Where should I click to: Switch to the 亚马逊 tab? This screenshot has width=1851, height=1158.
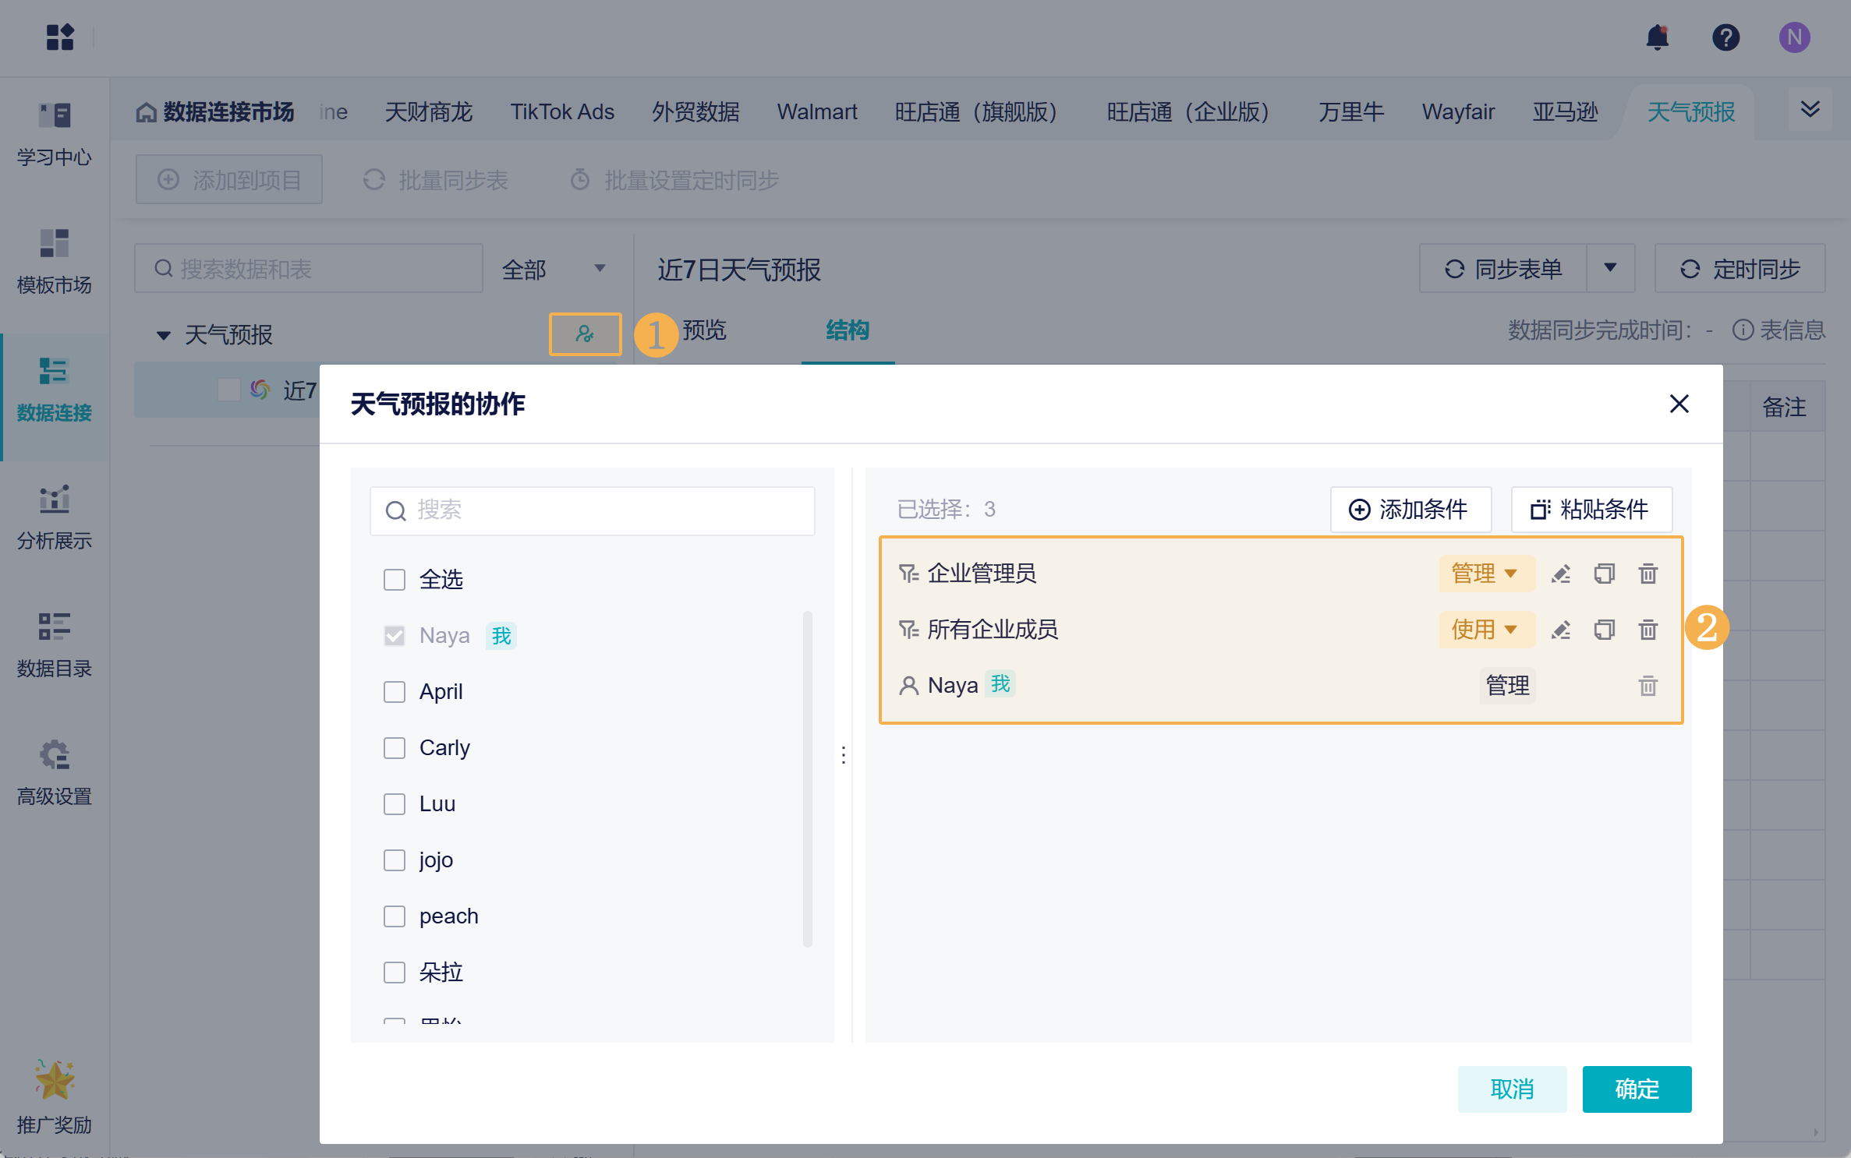1565,112
